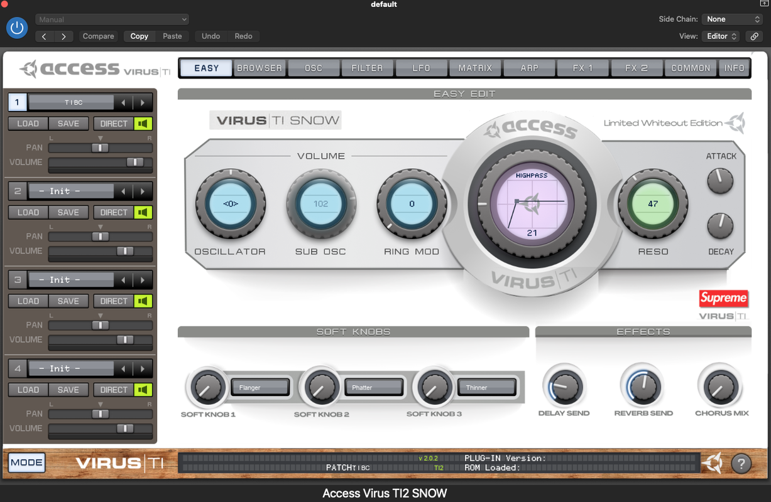Click the link chain icon
This screenshot has width=771, height=502.
click(755, 36)
